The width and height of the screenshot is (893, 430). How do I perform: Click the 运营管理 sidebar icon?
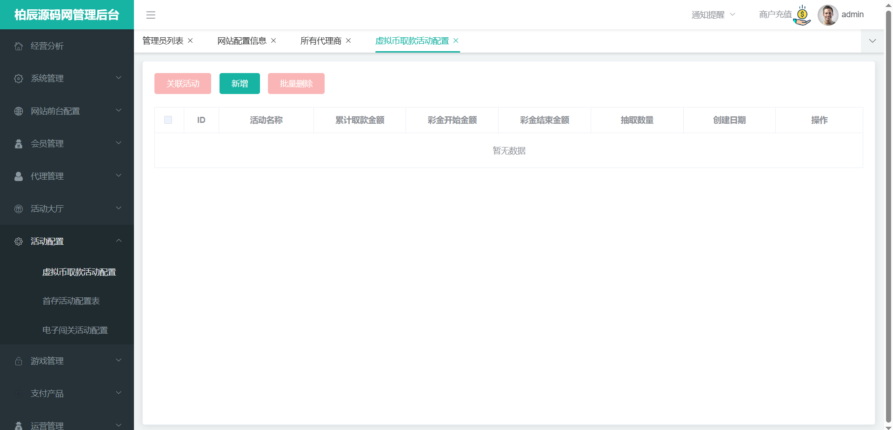coord(19,425)
